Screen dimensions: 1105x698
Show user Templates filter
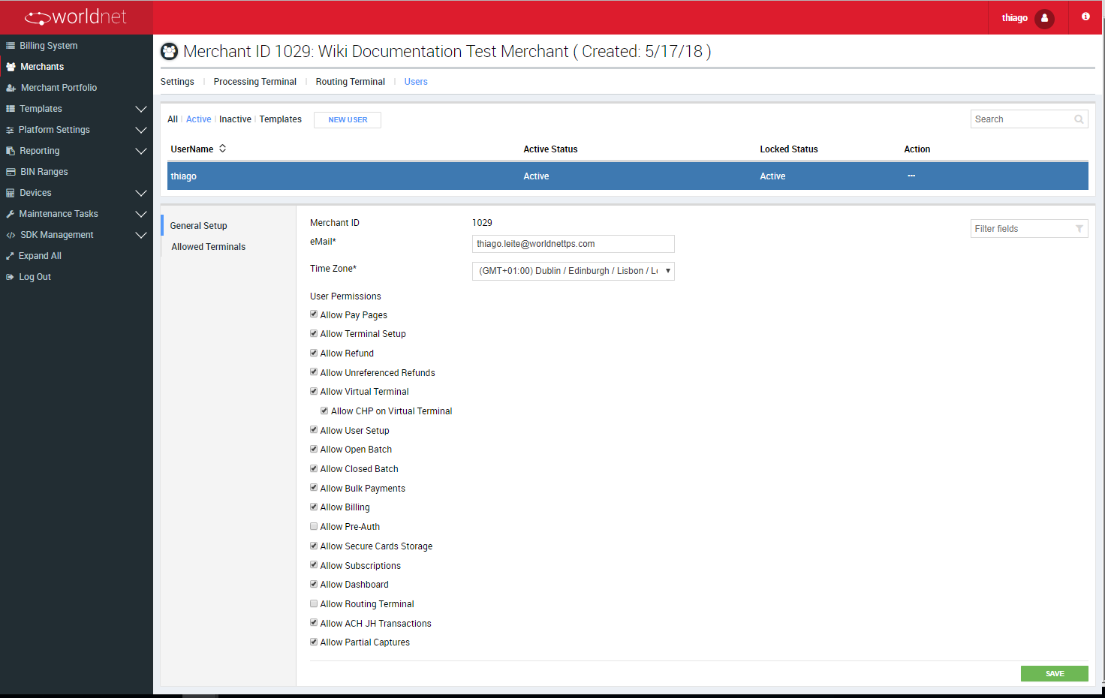tap(281, 119)
